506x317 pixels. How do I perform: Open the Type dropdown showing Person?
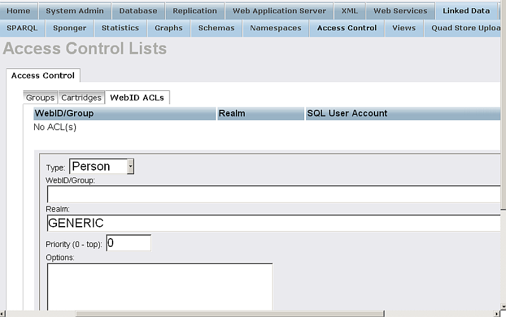pyautogui.click(x=101, y=167)
